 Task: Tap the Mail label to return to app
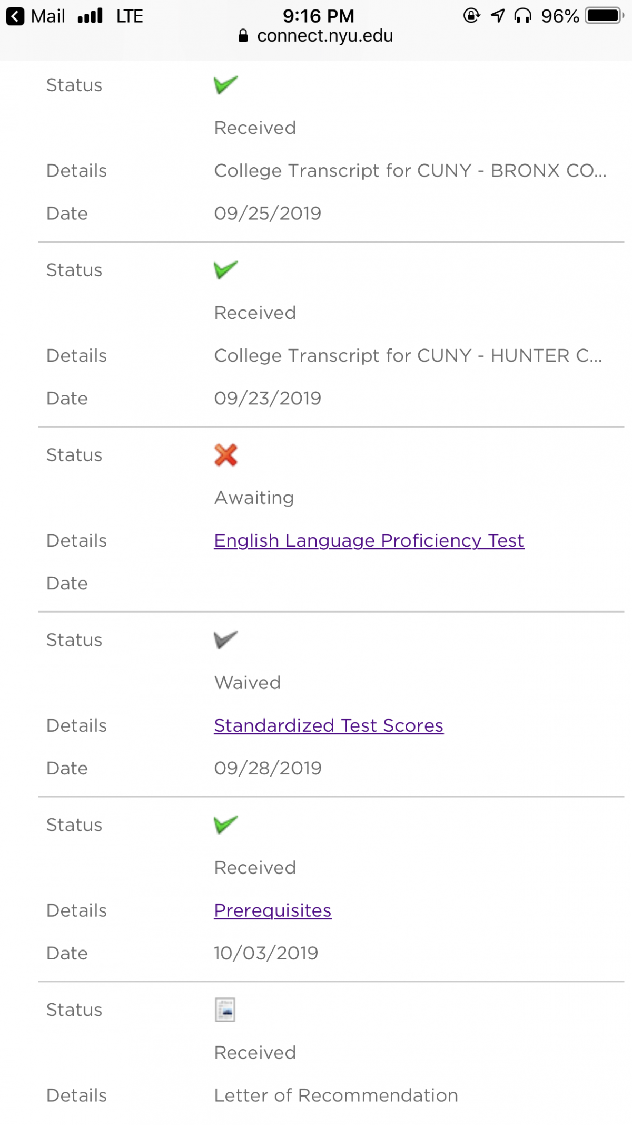[48, 16]
